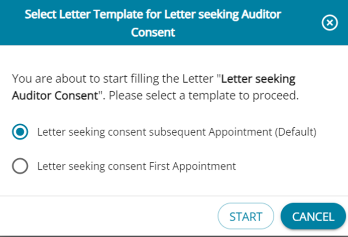Click the 'Letter seeking consent First Appointment' label
This screenshot has width=348, height=237.
(136, 166)
